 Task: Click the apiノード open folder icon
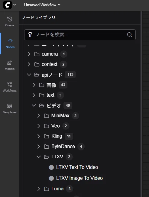[x=37, y=75]
